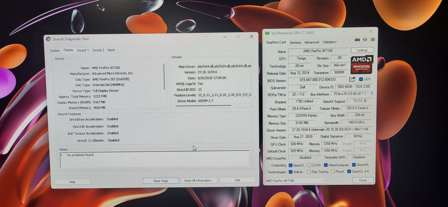
Task: Open the Sensors tab in GPU-Z
Action: pos(295,42)
